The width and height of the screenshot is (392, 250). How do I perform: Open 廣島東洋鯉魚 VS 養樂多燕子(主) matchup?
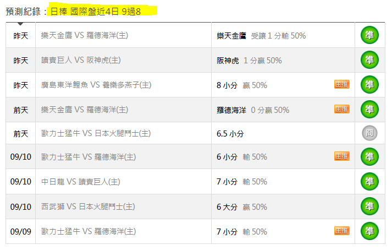click(96, 85)
